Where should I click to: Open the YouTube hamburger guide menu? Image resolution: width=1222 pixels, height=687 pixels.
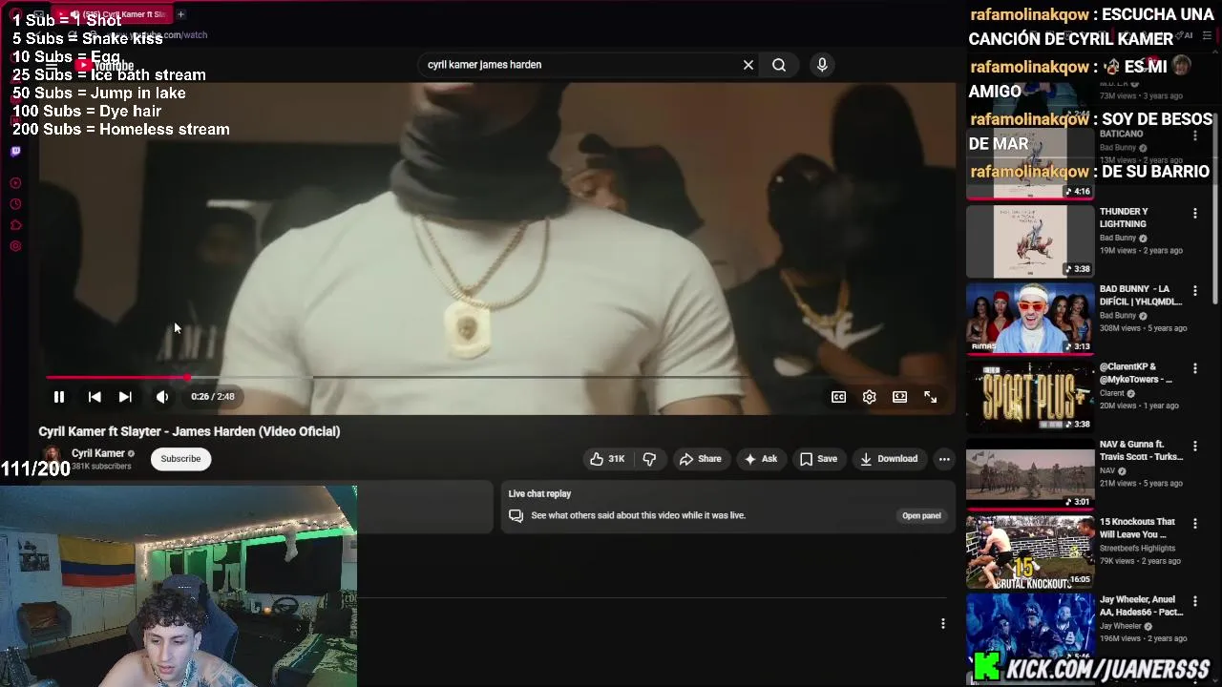[52, 66]
